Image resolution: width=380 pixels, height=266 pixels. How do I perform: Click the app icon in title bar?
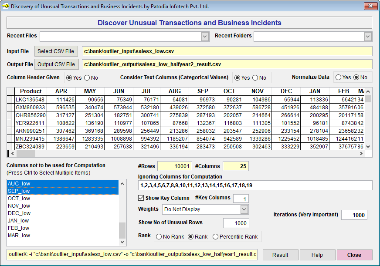pyautogui.click(x=6, y=6)
